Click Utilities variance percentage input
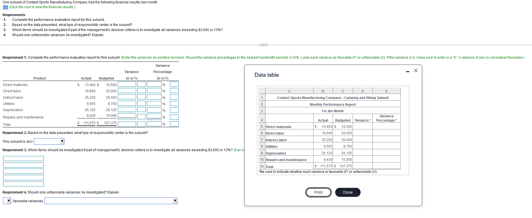The width and height of the screenshot is (532, 218). tap(154, 103)
